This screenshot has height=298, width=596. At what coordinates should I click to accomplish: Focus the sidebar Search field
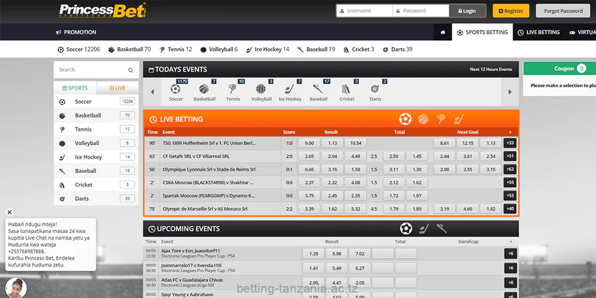[96, 70]
